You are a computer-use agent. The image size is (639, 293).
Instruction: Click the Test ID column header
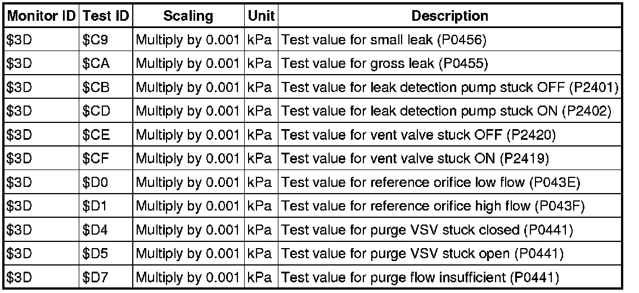tap(106, 16)
